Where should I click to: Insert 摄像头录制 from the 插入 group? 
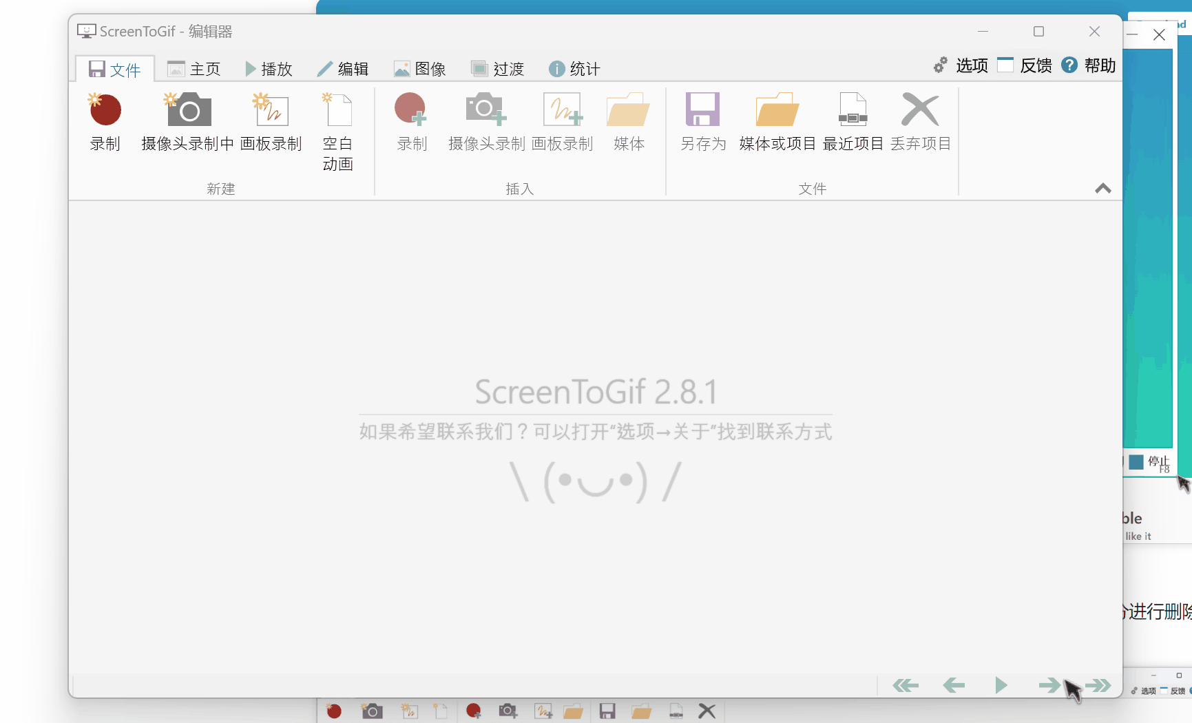click(486, 122)
